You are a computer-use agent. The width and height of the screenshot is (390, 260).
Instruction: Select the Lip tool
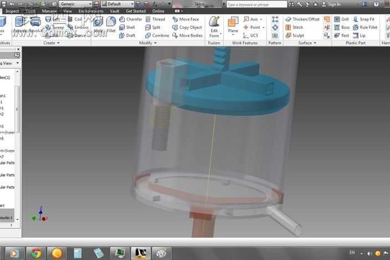pos(359,35)
